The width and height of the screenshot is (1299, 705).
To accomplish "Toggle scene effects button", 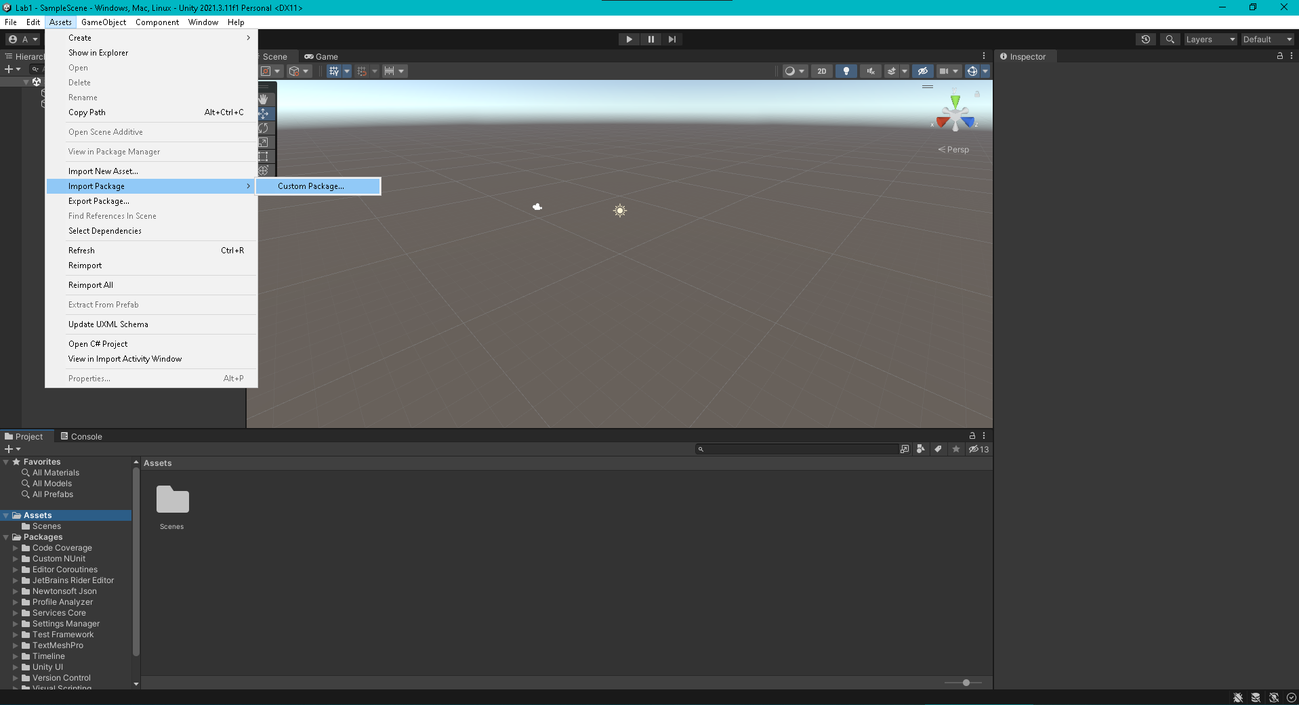I will pos(892,71).
